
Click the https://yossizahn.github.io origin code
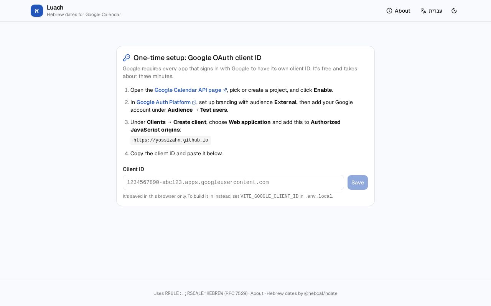[x=171, y=140]
